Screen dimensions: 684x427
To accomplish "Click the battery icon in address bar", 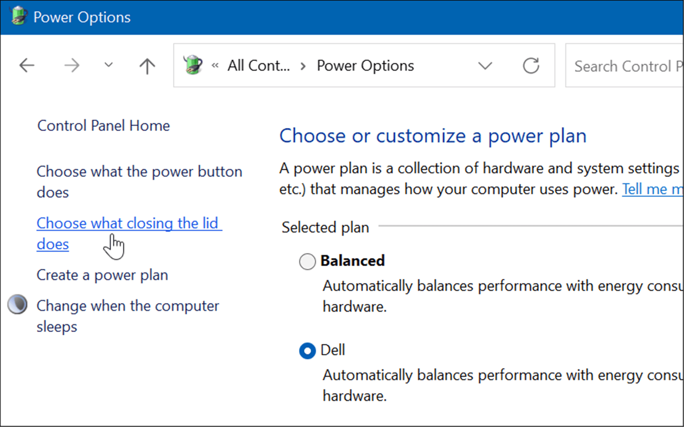I will (x=193, y=65).
